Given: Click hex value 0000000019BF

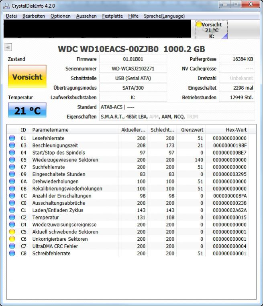Looking at the screenshot, I should pos(230,145).
